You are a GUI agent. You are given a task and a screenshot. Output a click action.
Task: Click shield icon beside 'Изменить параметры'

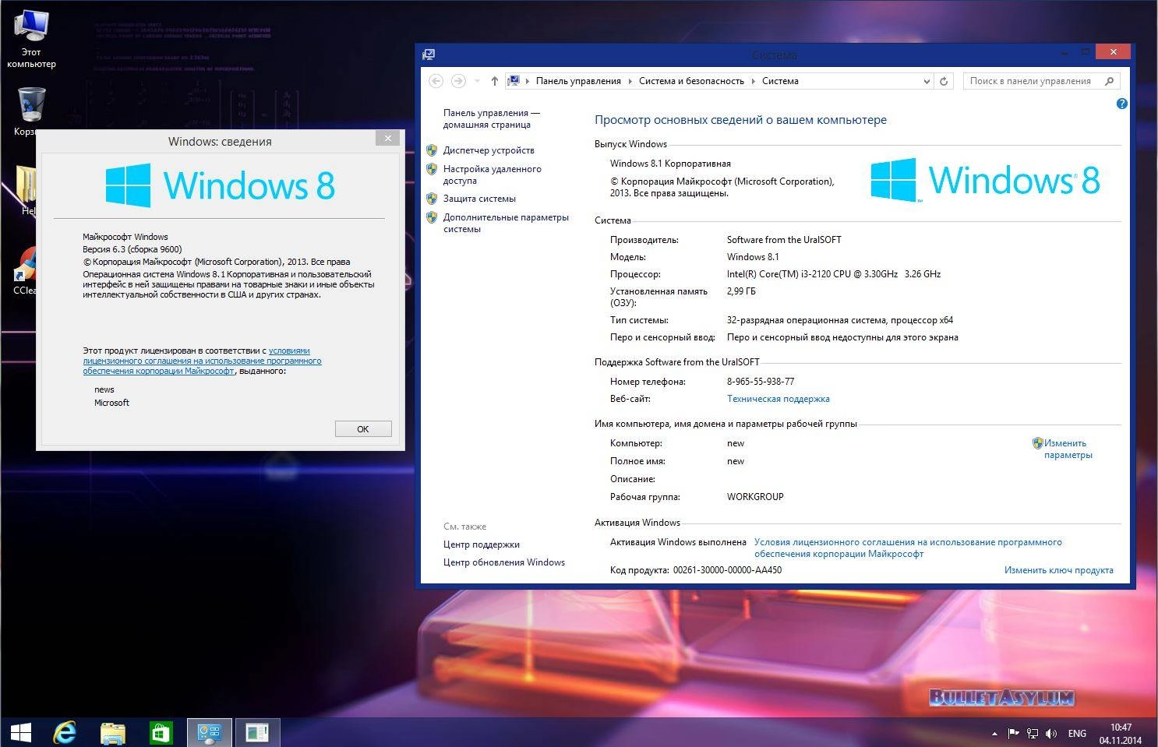1037,443
